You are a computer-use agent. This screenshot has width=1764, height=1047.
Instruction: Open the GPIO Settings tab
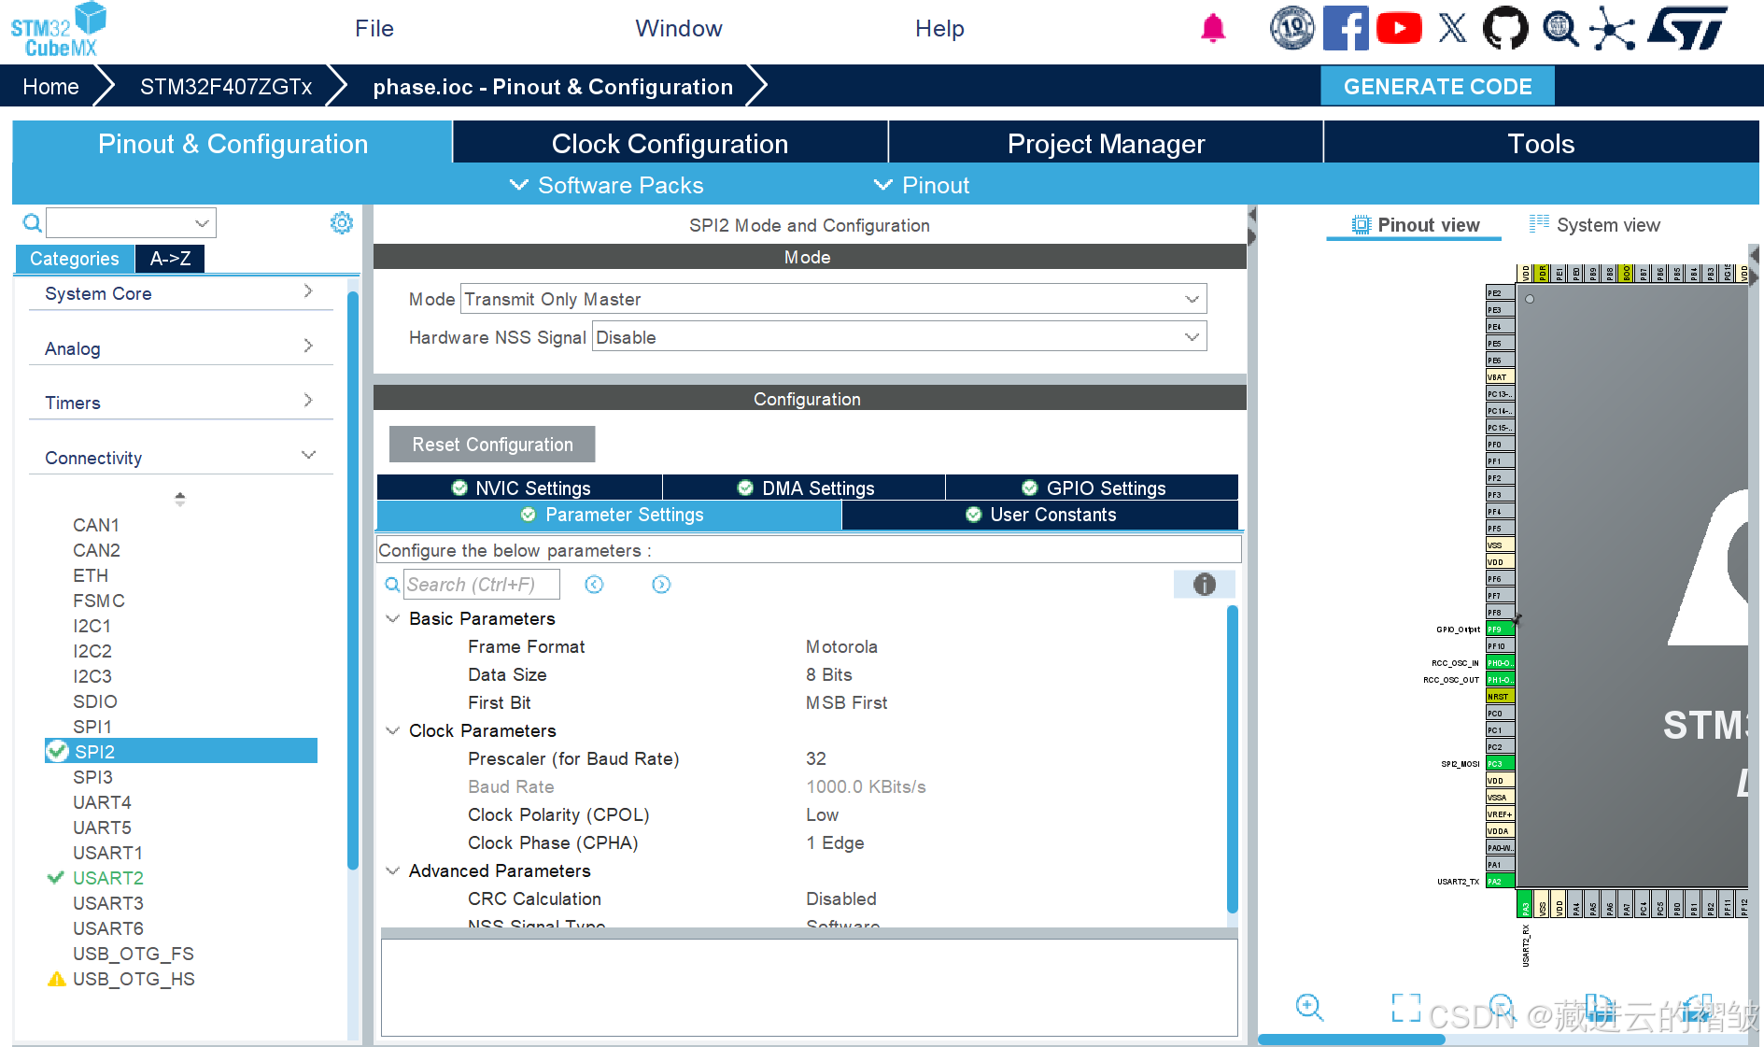[x=1093, y=488]
